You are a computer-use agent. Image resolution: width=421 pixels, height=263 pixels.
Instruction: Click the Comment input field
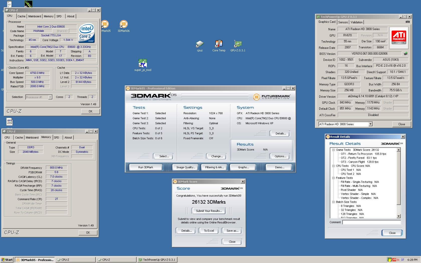coord(372,222)
